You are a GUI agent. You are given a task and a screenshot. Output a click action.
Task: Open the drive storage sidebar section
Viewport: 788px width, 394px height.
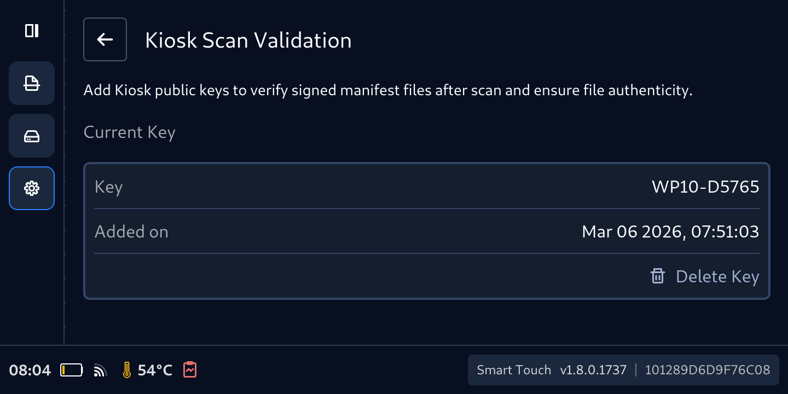pyautogui.click(x=32, y=136)
